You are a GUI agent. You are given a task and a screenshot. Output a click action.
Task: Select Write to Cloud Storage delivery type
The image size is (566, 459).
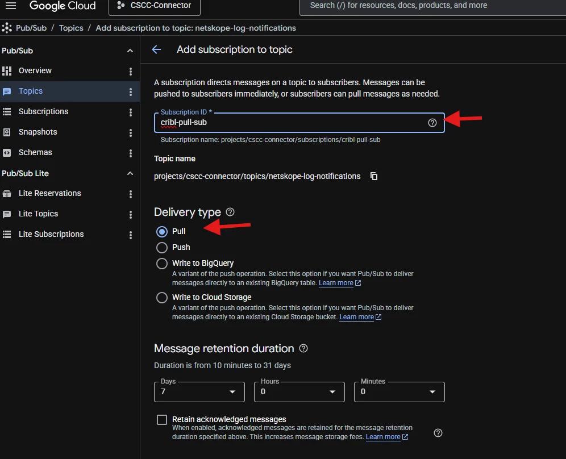click(x=162, y=298)
